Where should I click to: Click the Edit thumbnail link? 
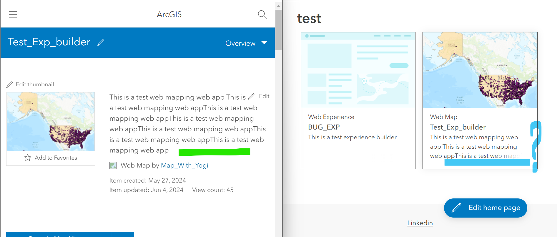point(30,84)
